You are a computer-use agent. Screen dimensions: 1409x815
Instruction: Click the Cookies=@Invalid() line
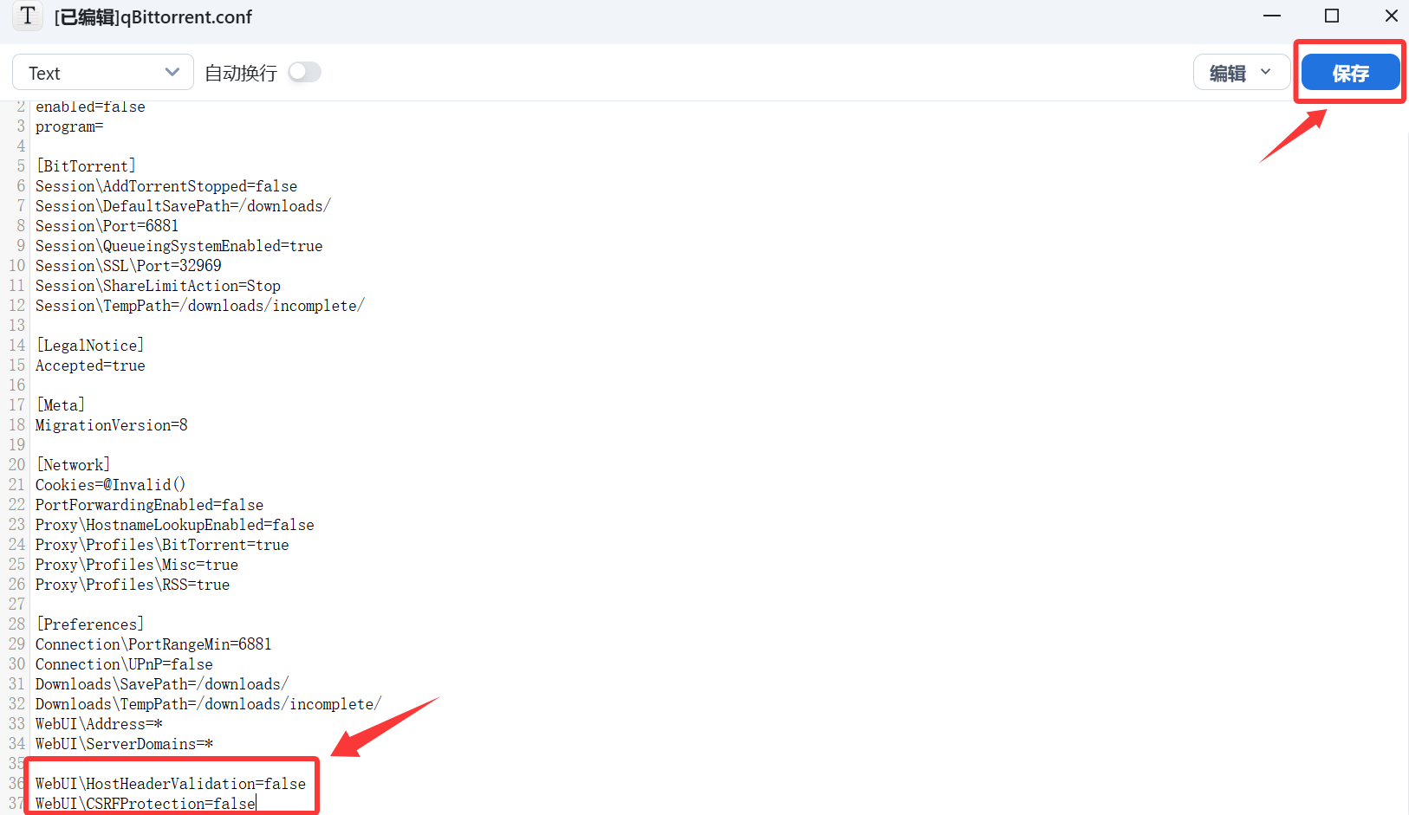pos(110,485)
